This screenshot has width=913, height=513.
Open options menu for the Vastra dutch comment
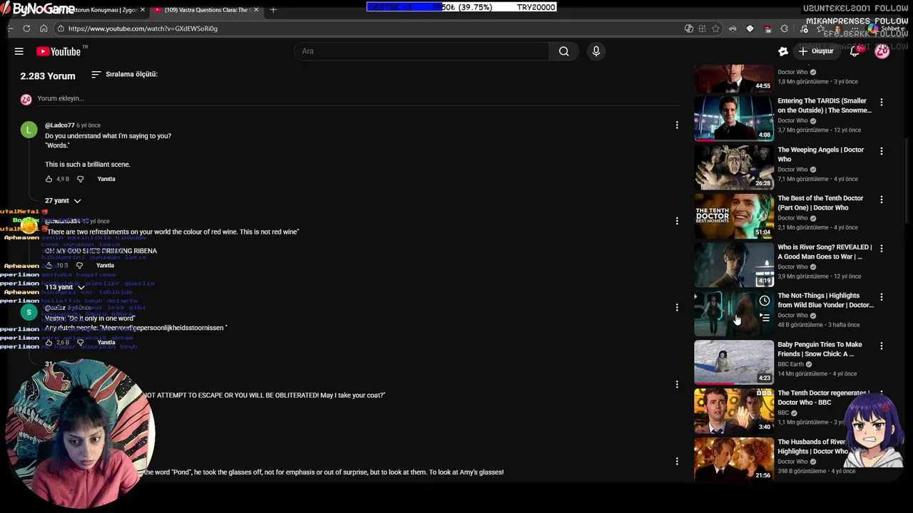click(677, 307)
